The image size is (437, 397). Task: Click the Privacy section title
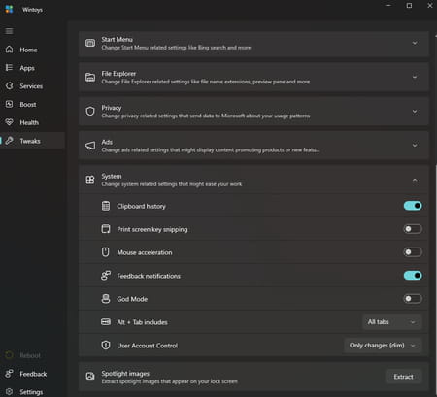pyautogui.click(x=112, y=108)
